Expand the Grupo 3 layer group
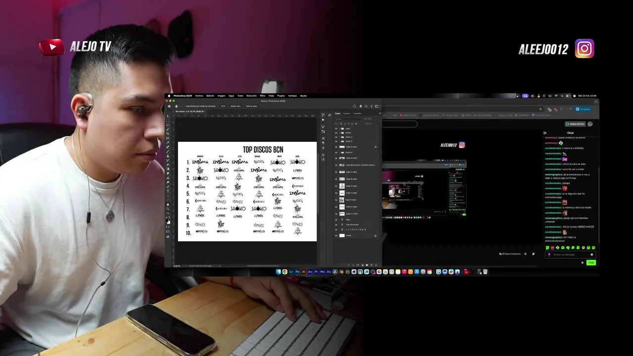Viewport: 633px width, 356px height. (340, 137)
